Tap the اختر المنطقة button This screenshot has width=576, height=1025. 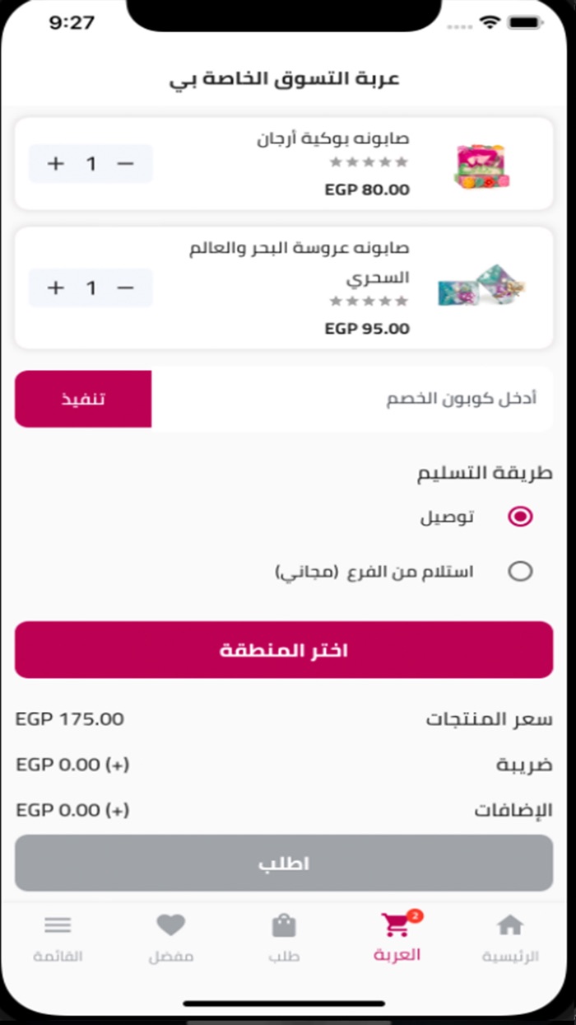[x=284, y=650]
